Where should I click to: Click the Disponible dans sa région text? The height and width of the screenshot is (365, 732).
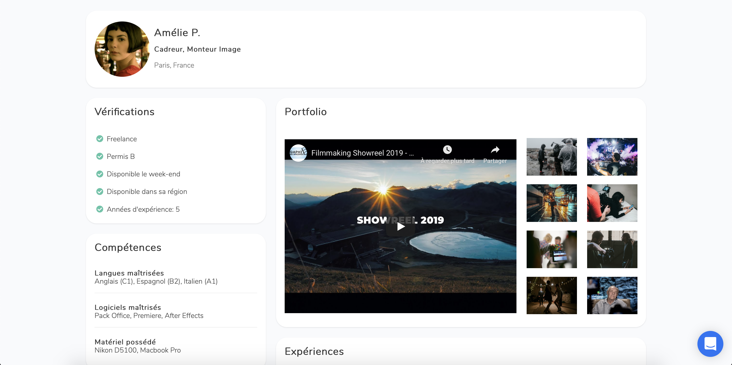point(147,192)
